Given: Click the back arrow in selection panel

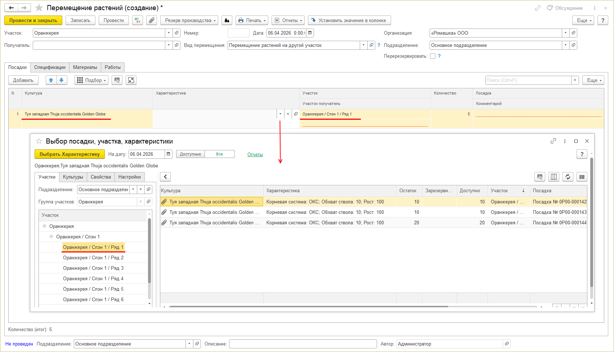Looking at the screenshot, I should 165,177.
